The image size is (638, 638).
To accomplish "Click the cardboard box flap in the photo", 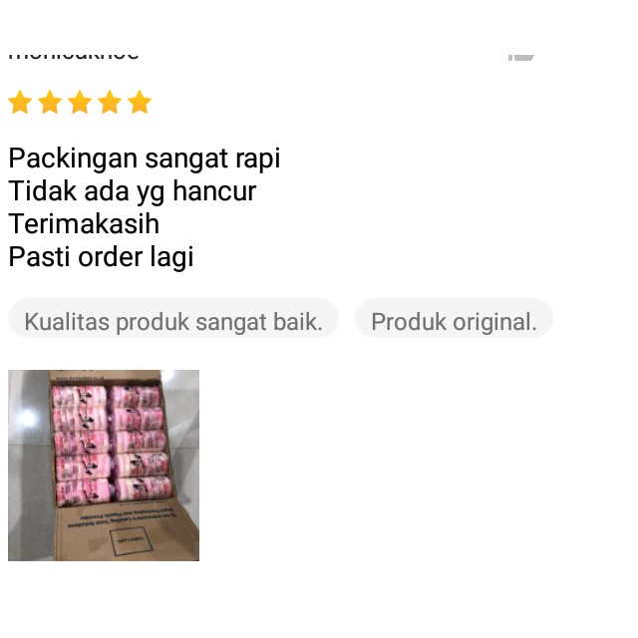I will 129,533.
